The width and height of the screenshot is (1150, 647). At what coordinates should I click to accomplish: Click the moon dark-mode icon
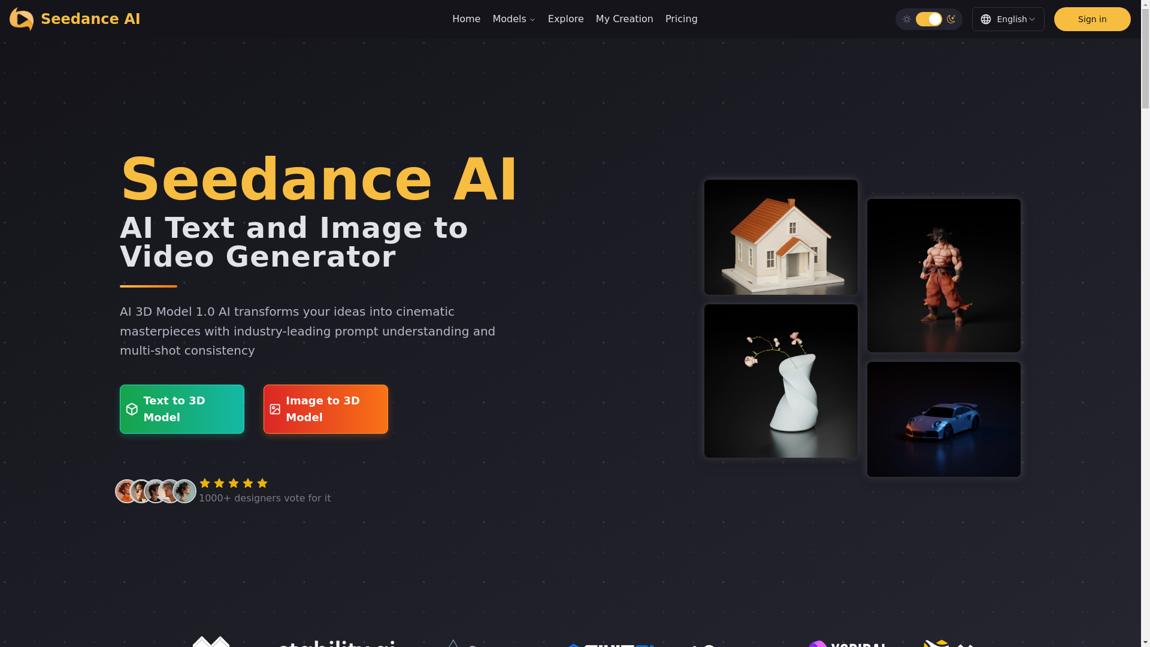click(951, 19)
